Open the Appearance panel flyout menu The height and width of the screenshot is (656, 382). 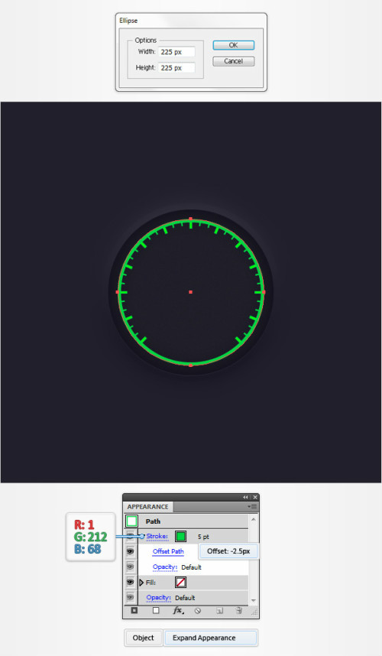coord(252,507)
